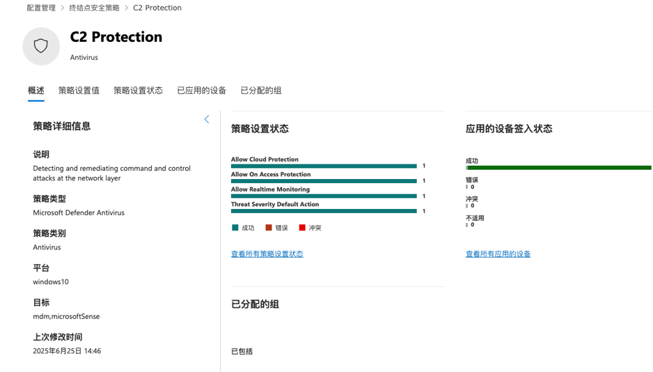Select the Allow Cloud Protection bar
Screen dimensions: 653x372
[x=324, y=166]
